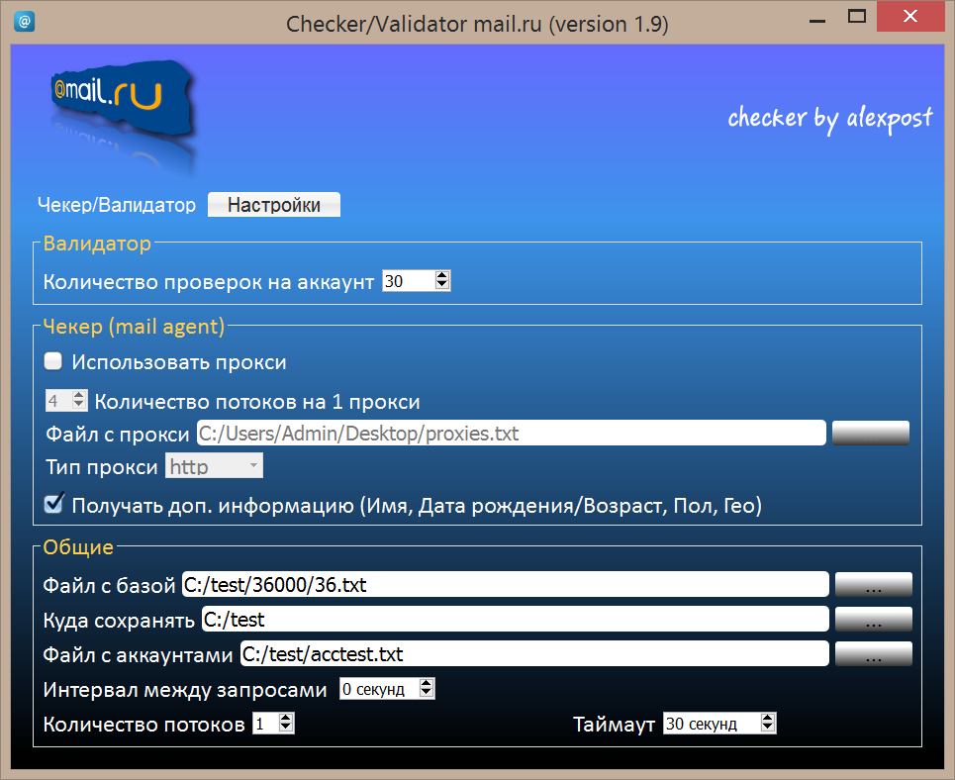The image size is (955, 780).
Task: Open the Настройки tab
Action: (274, 205)
